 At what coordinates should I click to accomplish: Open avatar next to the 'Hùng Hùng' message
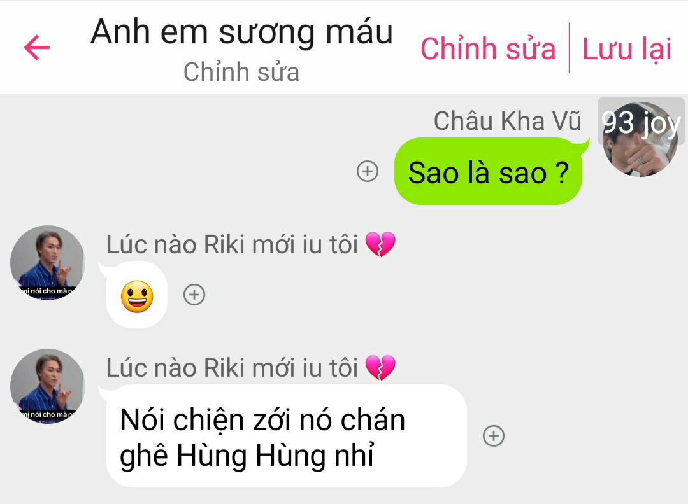[x=47, y=386]
